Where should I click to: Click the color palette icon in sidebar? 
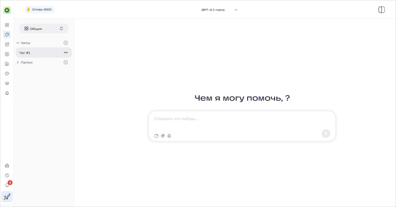coord(7,74)
